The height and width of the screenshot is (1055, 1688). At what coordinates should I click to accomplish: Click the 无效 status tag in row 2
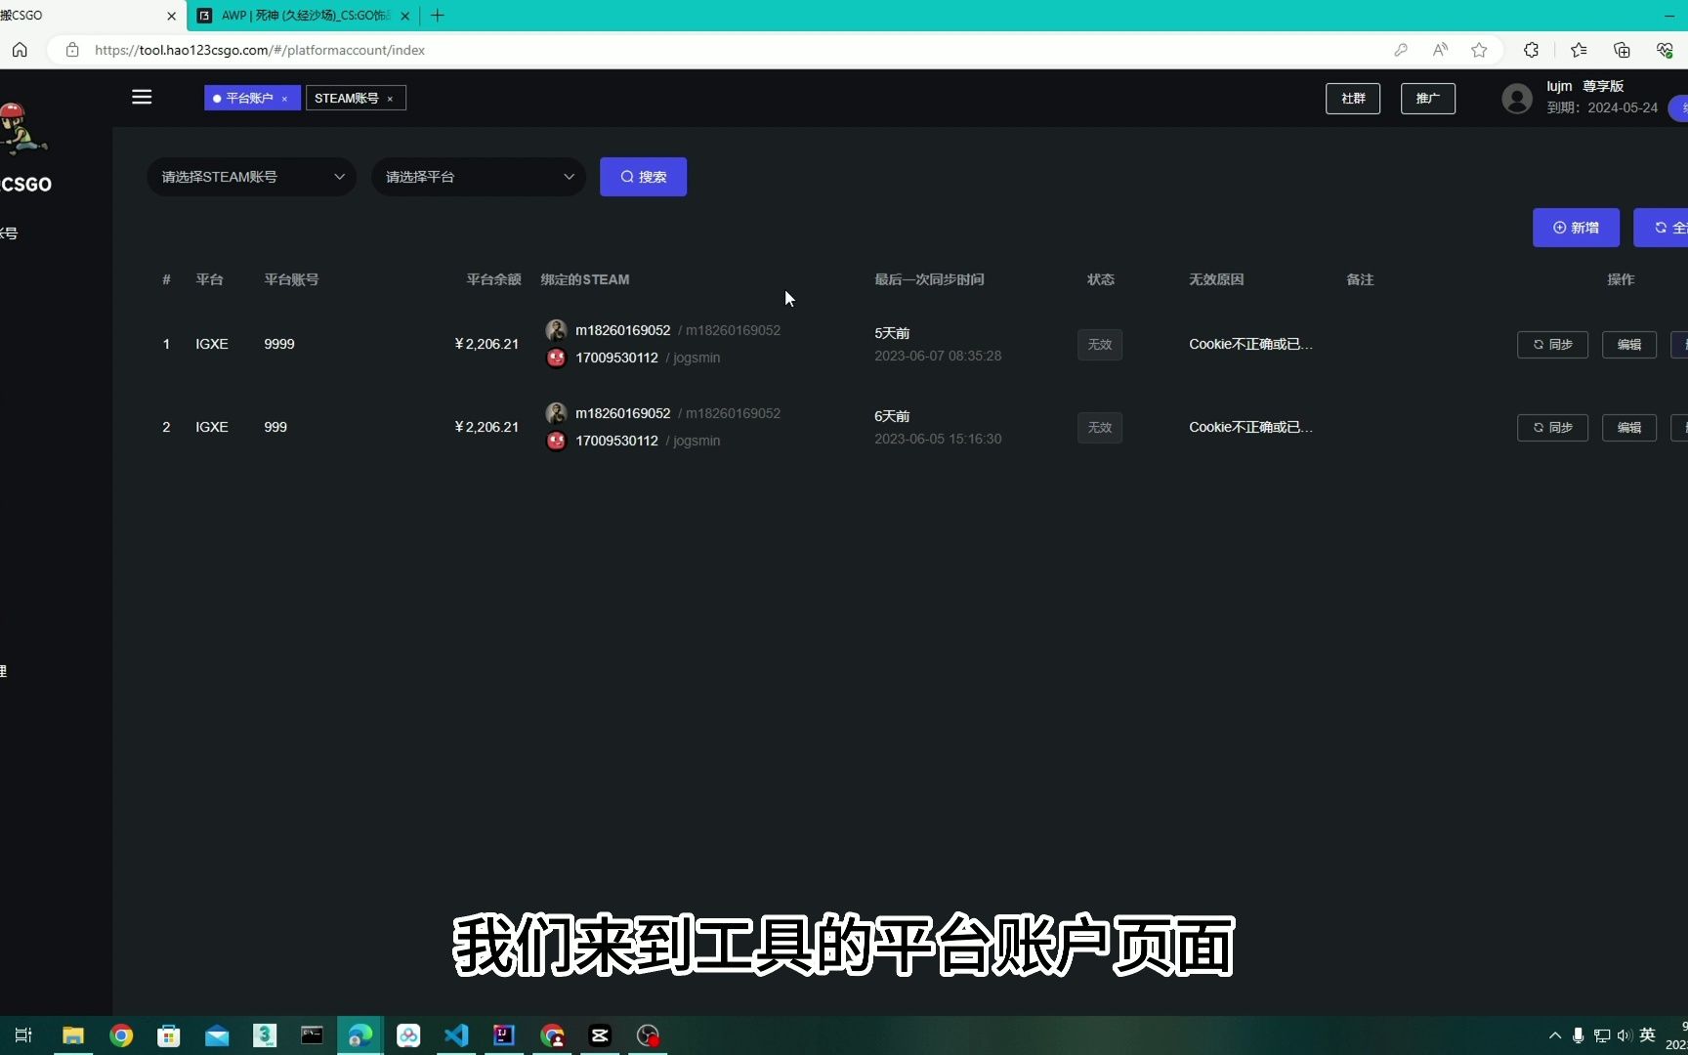[1100, 428]
